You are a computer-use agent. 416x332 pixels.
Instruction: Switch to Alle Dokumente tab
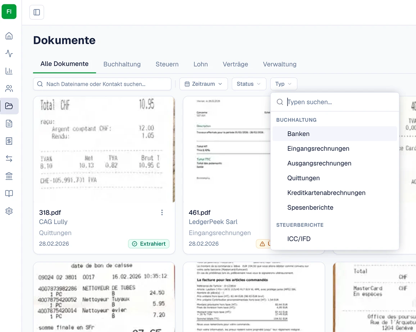[x=64, y=64]
